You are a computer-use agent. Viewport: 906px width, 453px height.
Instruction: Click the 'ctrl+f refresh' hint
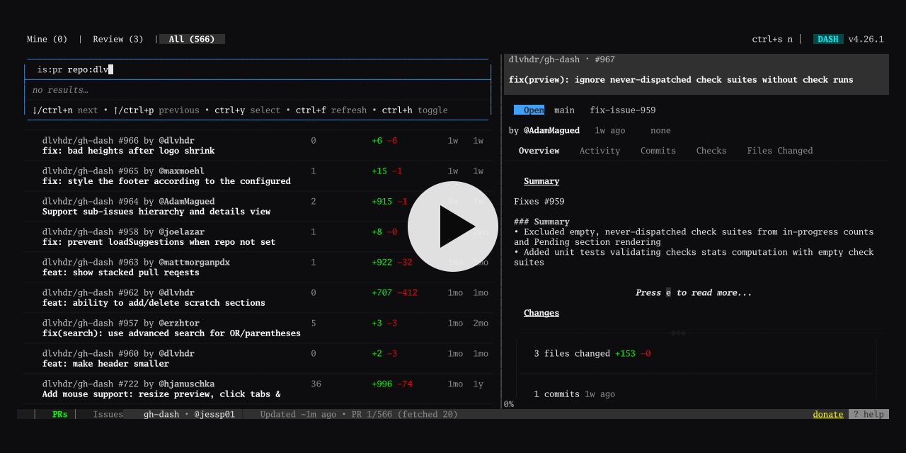click(331, 110)
